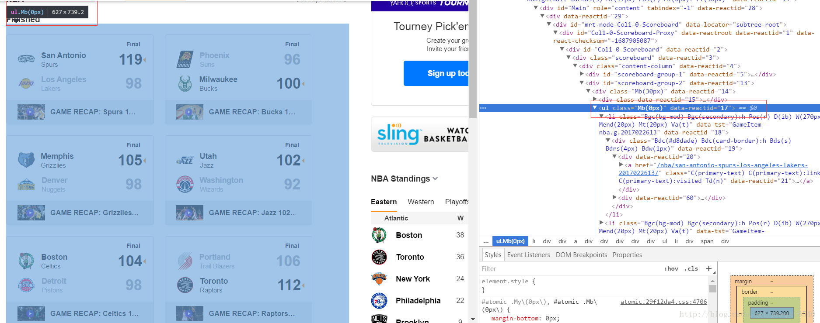Click the Phoenix Suns team logo
Viewport: 820px width, 323px height.
tap(185, 59)
